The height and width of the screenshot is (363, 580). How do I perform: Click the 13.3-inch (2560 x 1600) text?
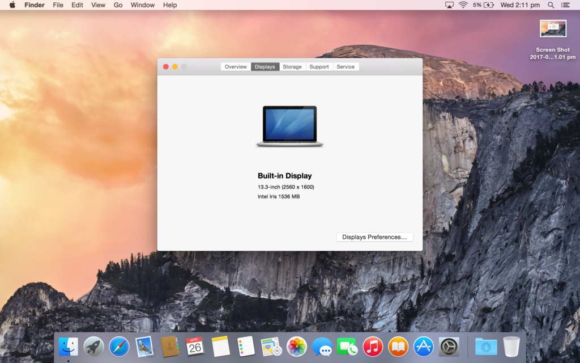click(286, 187)
